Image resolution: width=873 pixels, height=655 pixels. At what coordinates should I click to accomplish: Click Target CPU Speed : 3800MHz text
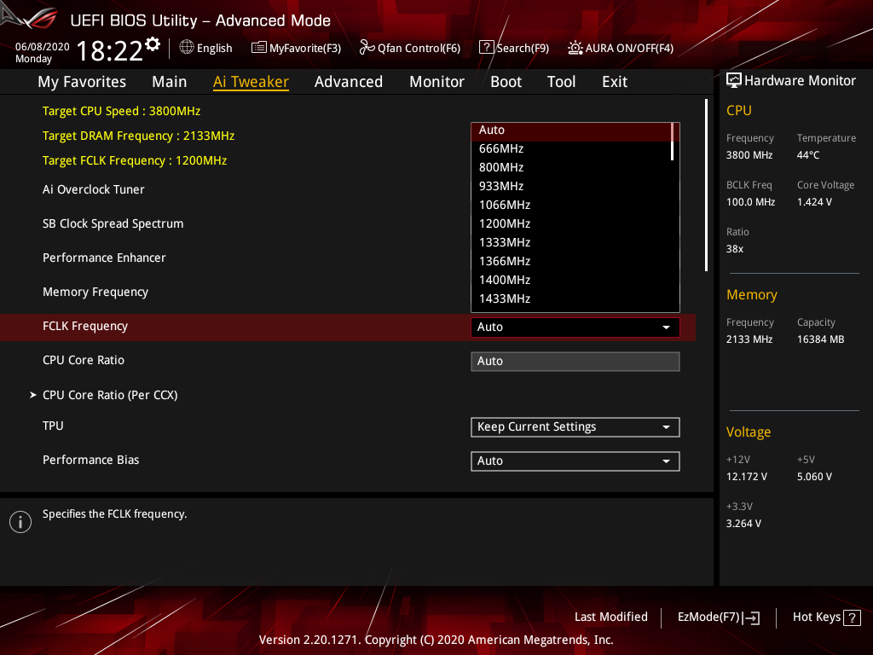121,111
